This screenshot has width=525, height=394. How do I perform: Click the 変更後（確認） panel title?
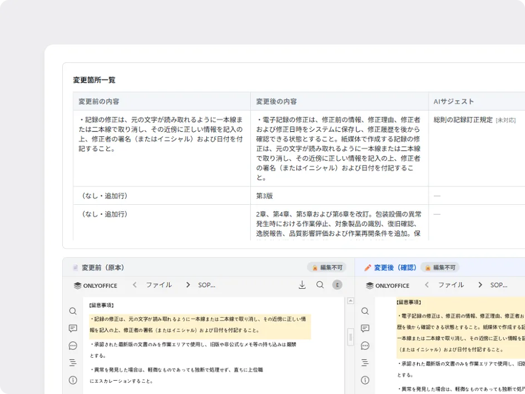point(395,268)
